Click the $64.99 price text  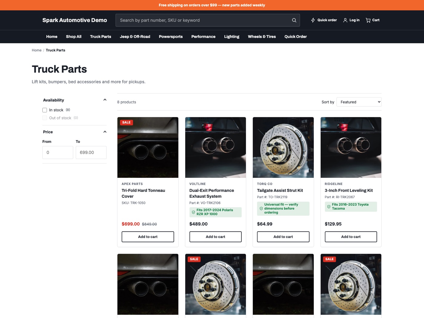[265, 224]
